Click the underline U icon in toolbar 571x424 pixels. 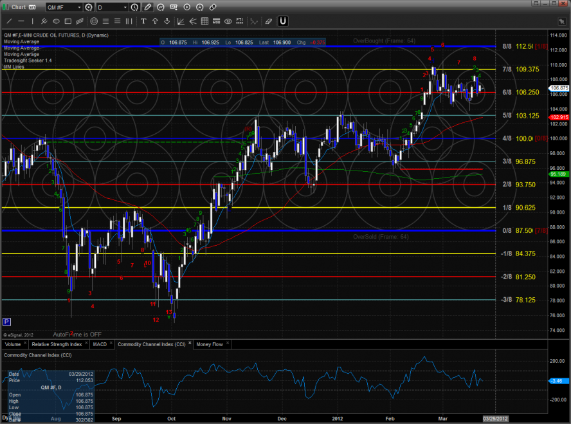[x=282, y=21]
